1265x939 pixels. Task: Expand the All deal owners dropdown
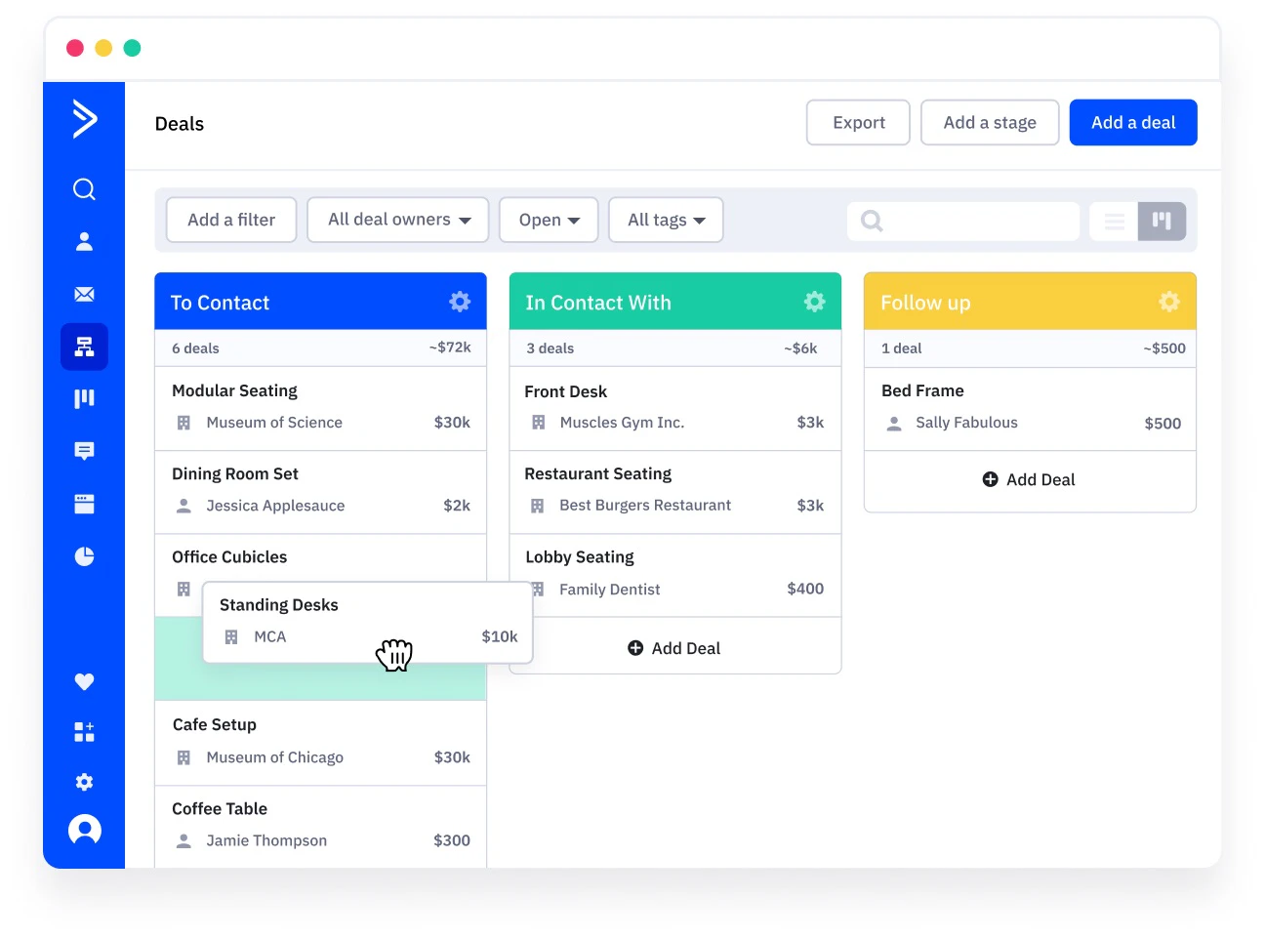pos(398,220)
